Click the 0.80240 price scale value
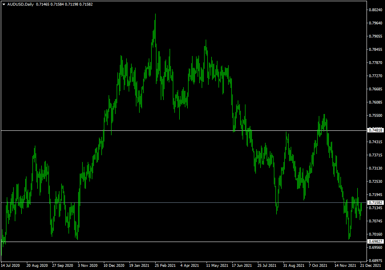Viewport: 385px width, 270px height. click(x=376, y=10)
